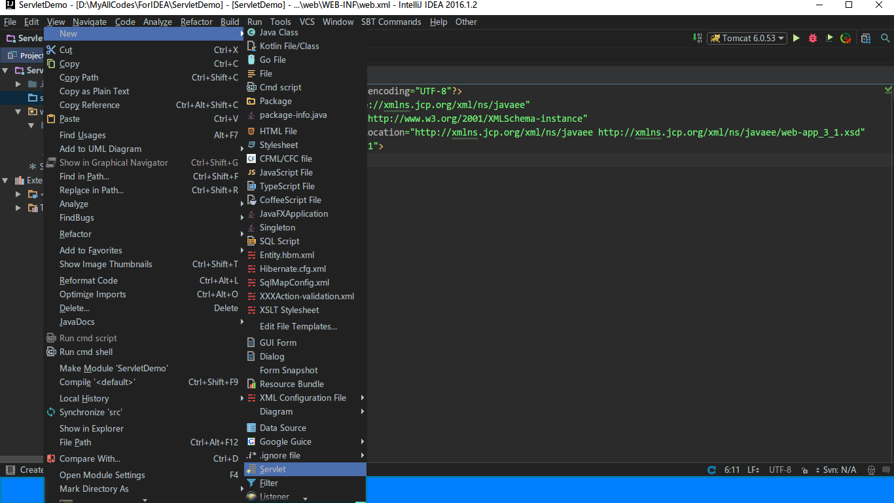The height and width of the screenshot is (503, 894).
Task: Click the Synchronize 'src' refresh icon
Action: click(x=51, y=412)
